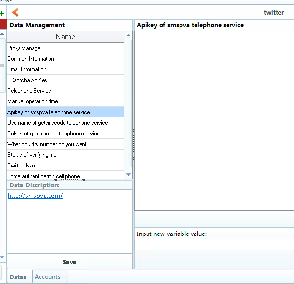Select Username of getsmscode telephone service
Viewport: 294px width, 284px height.
57,123
